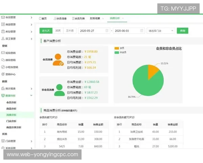Click the home icon on 首页 tab
This screenshot has width=203, height=163.
tap(40, 18)
